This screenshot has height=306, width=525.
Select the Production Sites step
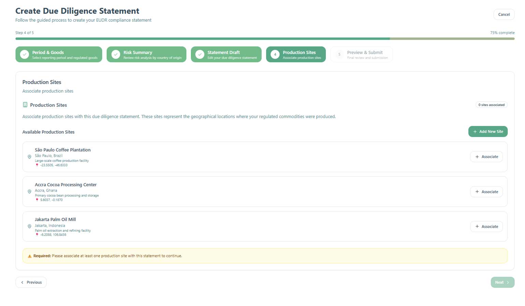tap(295, 54)
